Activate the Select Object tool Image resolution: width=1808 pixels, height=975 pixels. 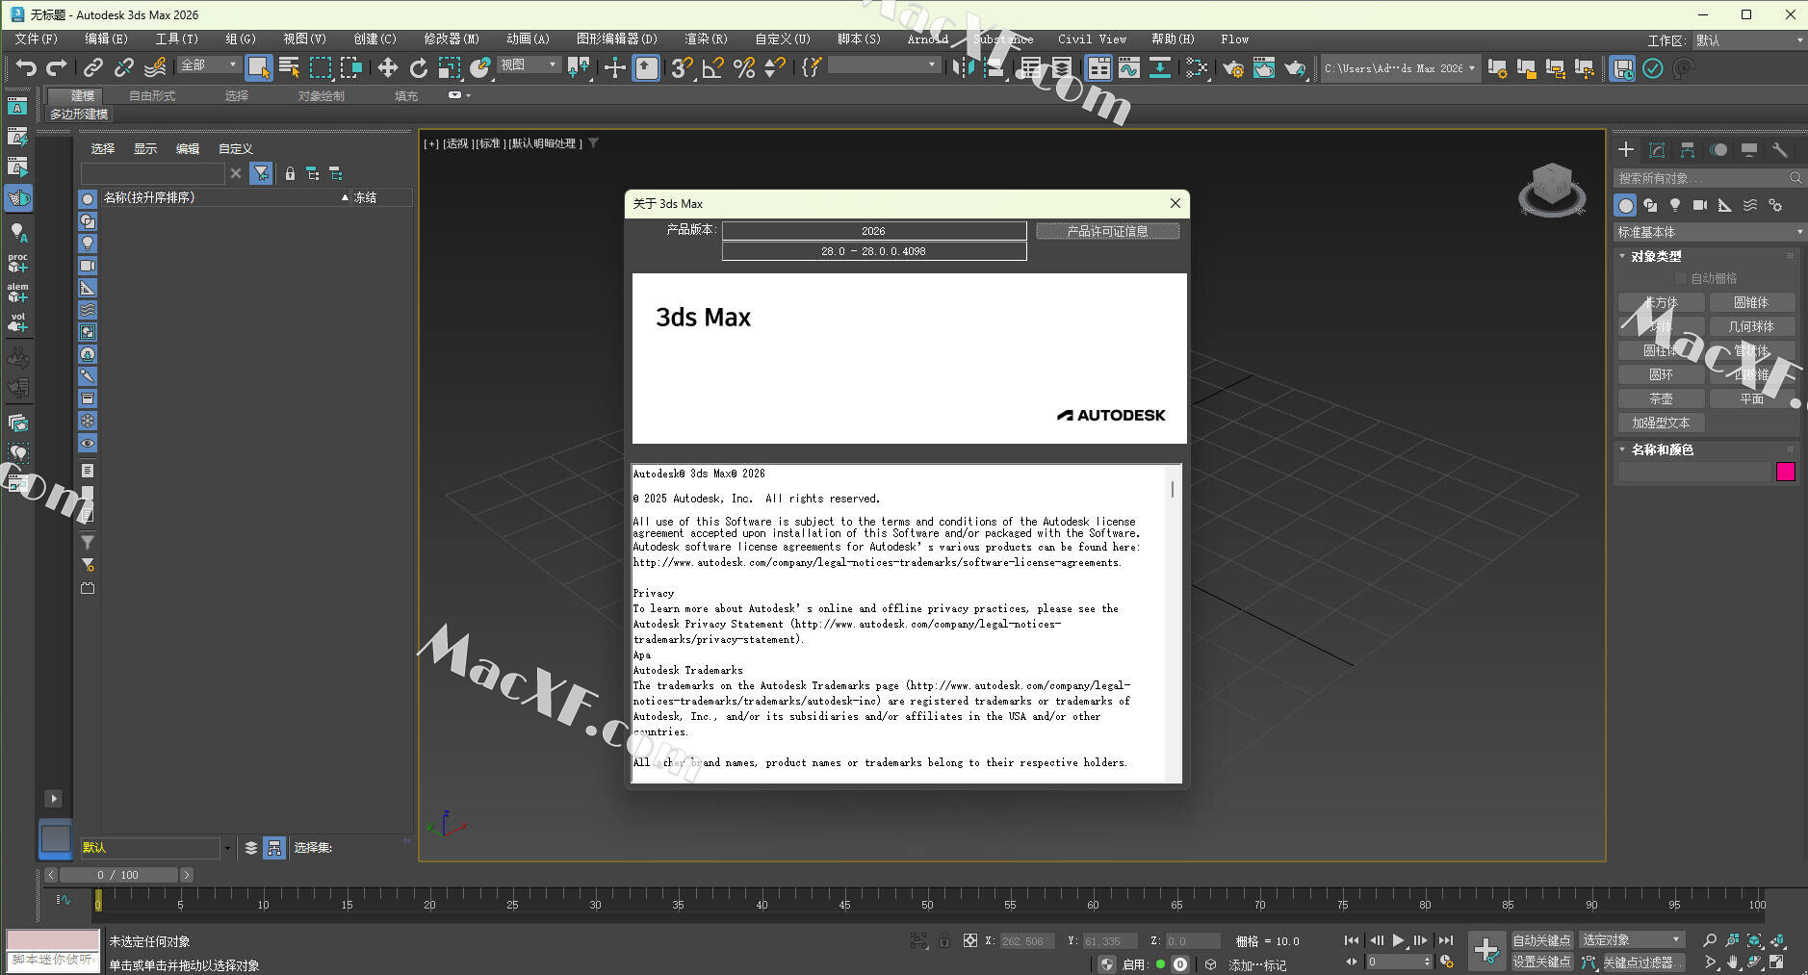click(x=258, y=67)
